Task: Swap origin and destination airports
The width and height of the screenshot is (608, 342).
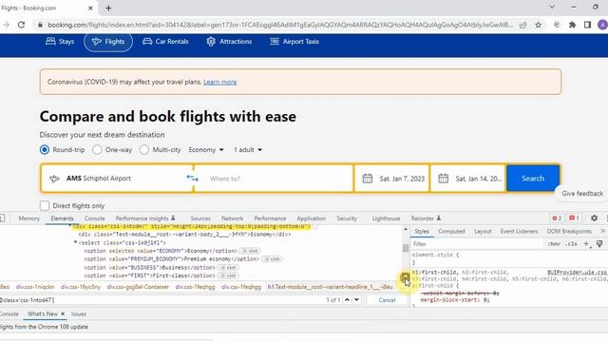Action: coord(192,178)
